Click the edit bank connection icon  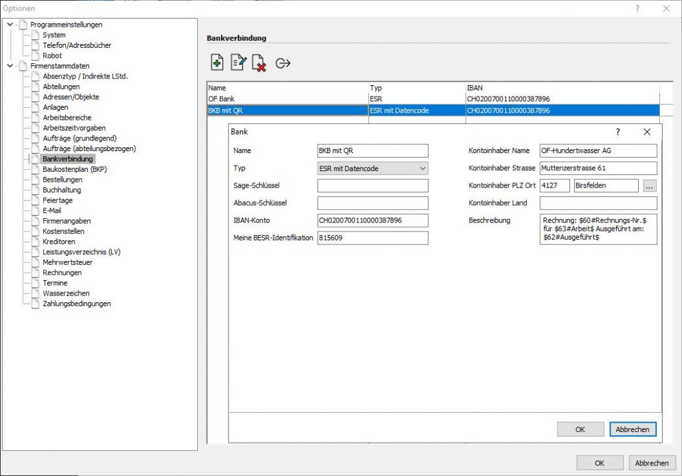(x=238, y=63)
